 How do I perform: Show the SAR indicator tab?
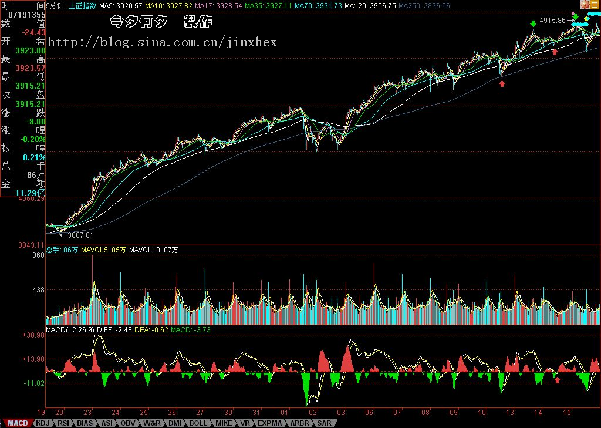click(x=323, y=423)
